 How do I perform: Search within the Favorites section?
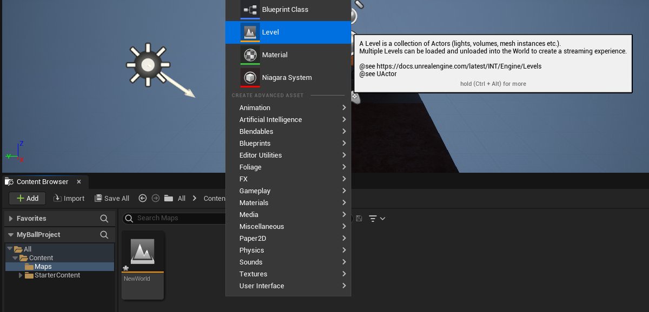point(104,219)
